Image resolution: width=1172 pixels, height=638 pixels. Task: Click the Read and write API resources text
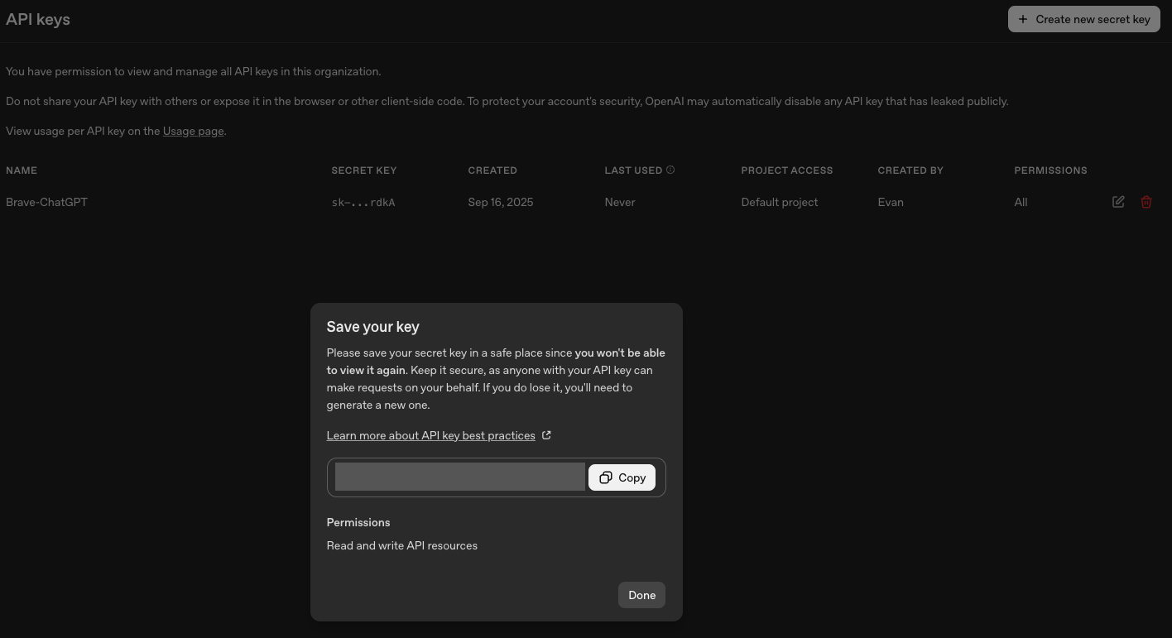pyautogui.click(x=402, y=545)
